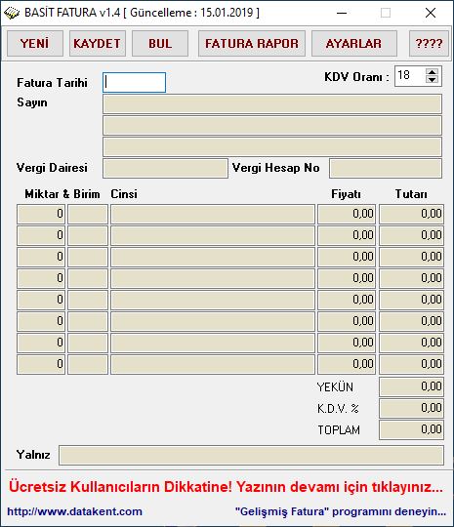Select the Vergi Dairesi input field

pyautogui.click(x=165, y=169)
